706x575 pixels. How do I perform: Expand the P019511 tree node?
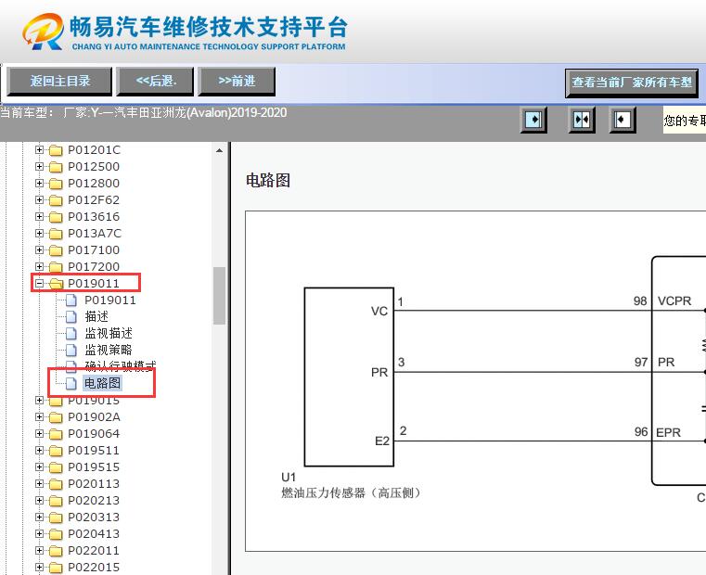tap(39, 450)
